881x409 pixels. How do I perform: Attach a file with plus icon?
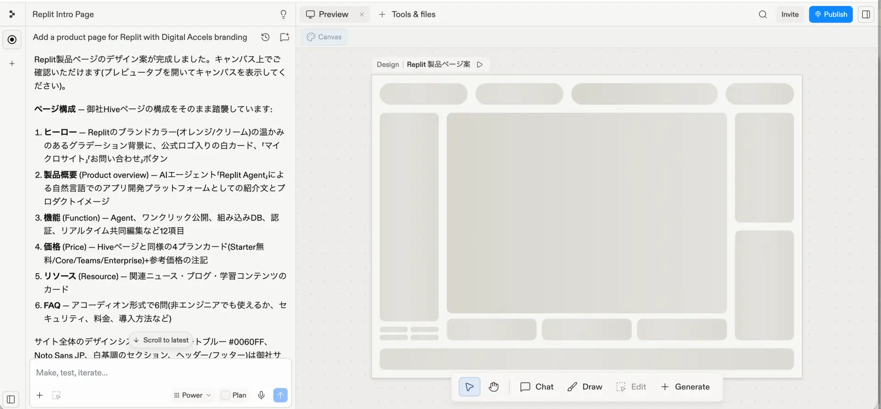pyautogui.click(x=40, y=395)
